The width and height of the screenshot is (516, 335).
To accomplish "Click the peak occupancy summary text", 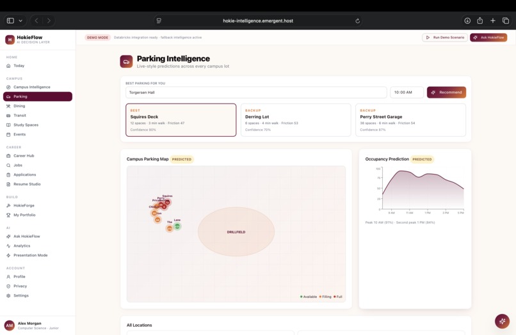I will point(400,222).
